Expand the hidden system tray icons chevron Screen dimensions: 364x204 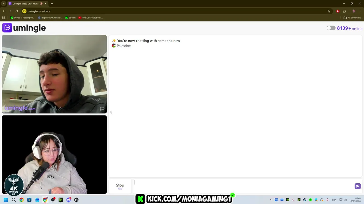tap(270, 200)
